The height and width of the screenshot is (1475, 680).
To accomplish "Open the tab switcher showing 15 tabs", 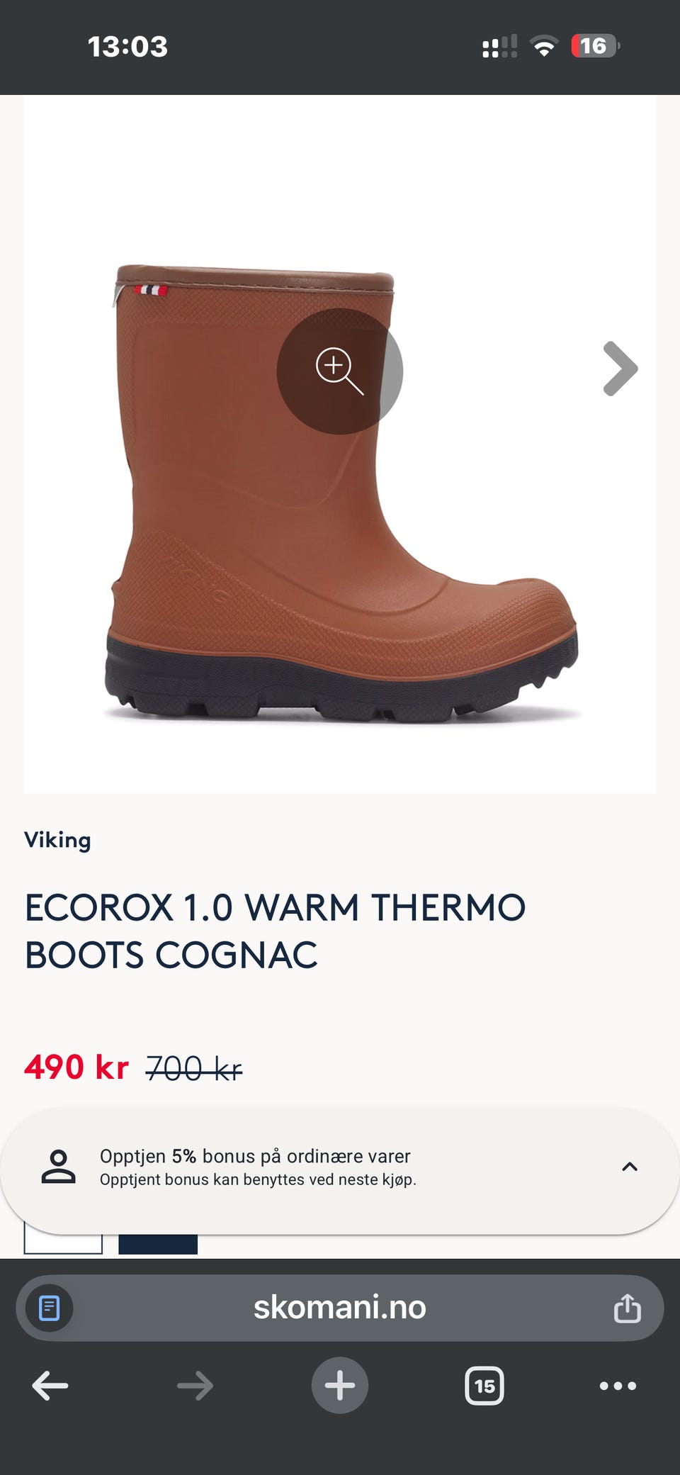I will 484,1386.
